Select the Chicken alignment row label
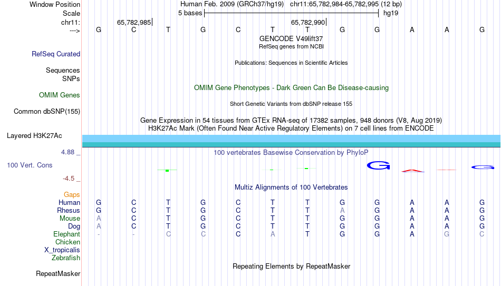Image resolution: width=501 pixels, height=286 pixels. pos(68,242)
